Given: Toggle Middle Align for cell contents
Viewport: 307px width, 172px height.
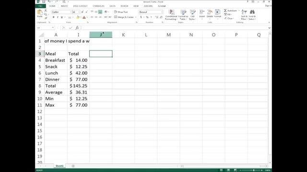Looking at the screenshot, I should 96,12.
